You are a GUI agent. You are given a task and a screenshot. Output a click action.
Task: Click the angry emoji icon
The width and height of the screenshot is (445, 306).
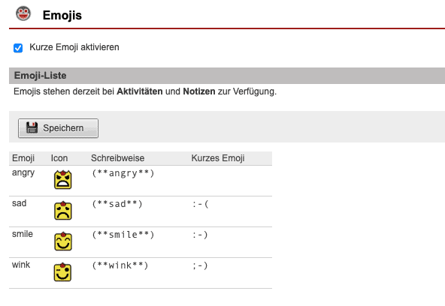click(x=62, y=179)
